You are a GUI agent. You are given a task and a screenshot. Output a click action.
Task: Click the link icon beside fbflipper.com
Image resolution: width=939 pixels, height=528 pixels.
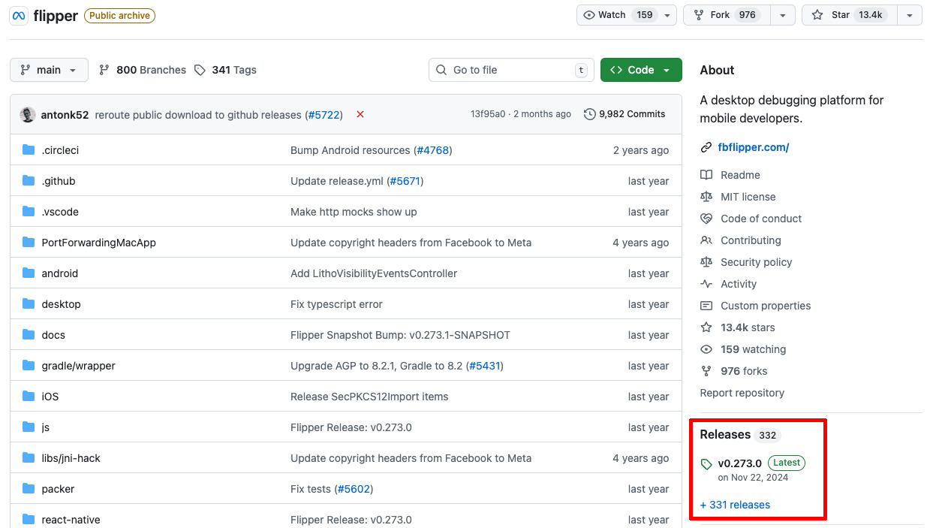coord(706,147)
